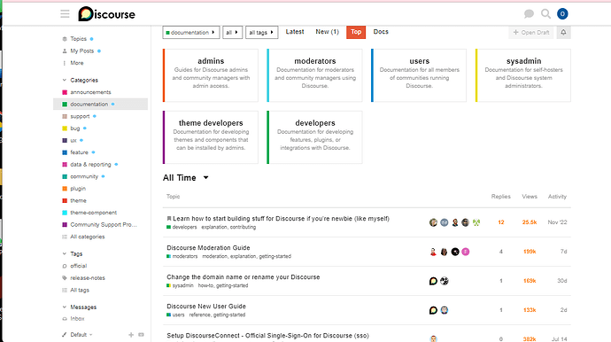
Task: Click the keyboard shortcuts icon in sidebar footer
Action: click(x=141, y=335)
